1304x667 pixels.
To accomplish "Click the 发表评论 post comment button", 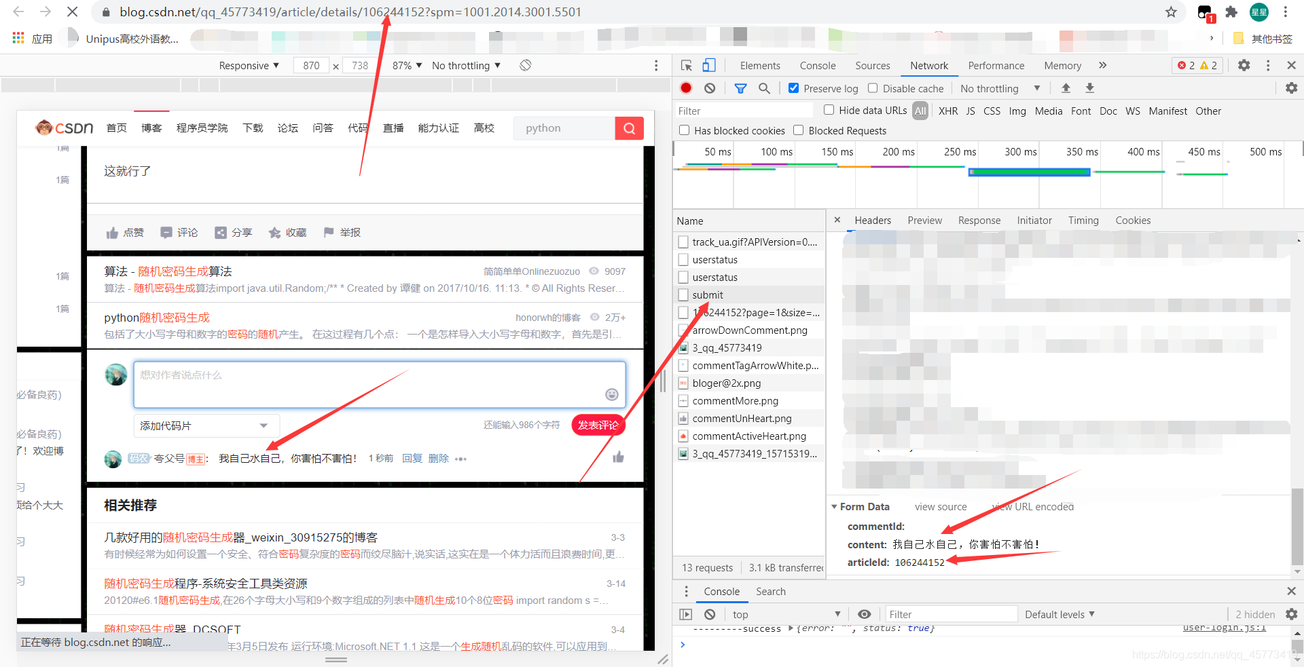I will point(598,425).
